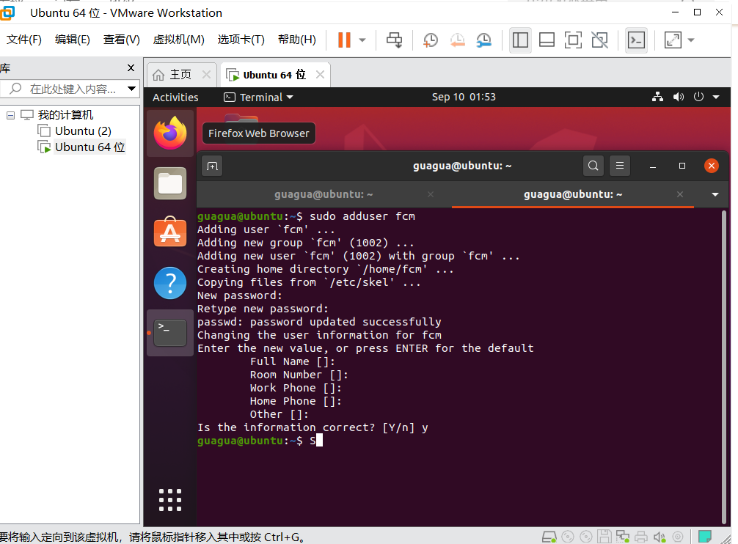This screenshot has height=544, width=738.
Task: Click the terminal vertical scrollbar
Action: [x=724, y=367]
